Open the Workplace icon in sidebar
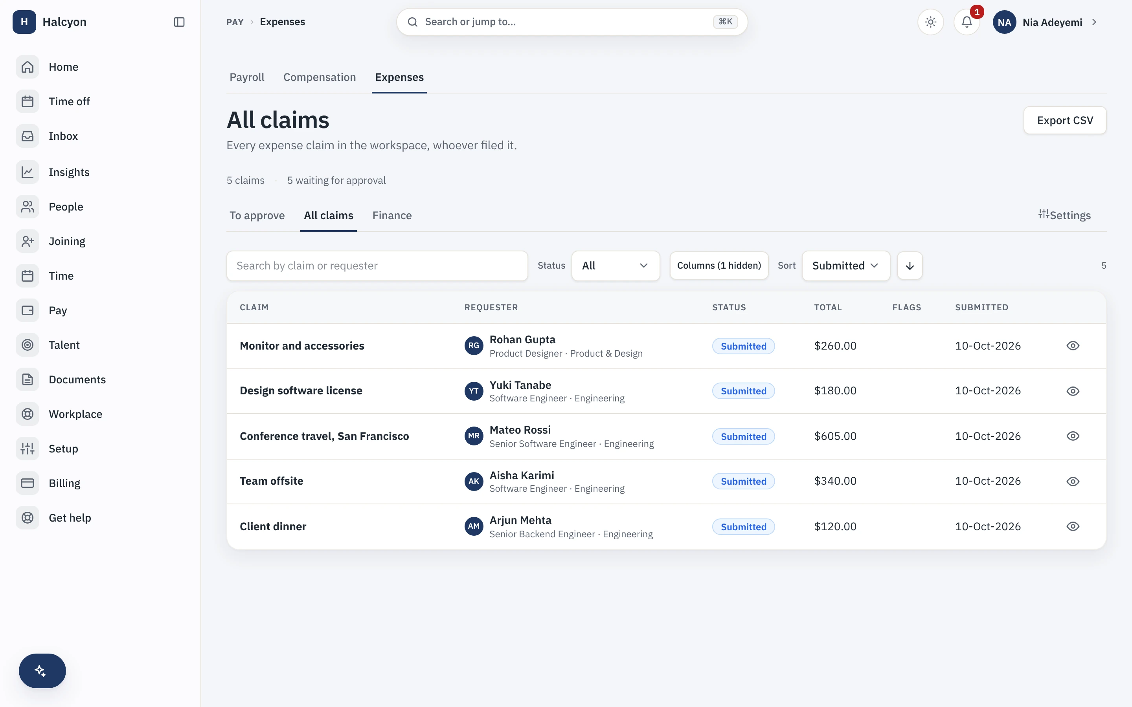 tap(28, 414)
